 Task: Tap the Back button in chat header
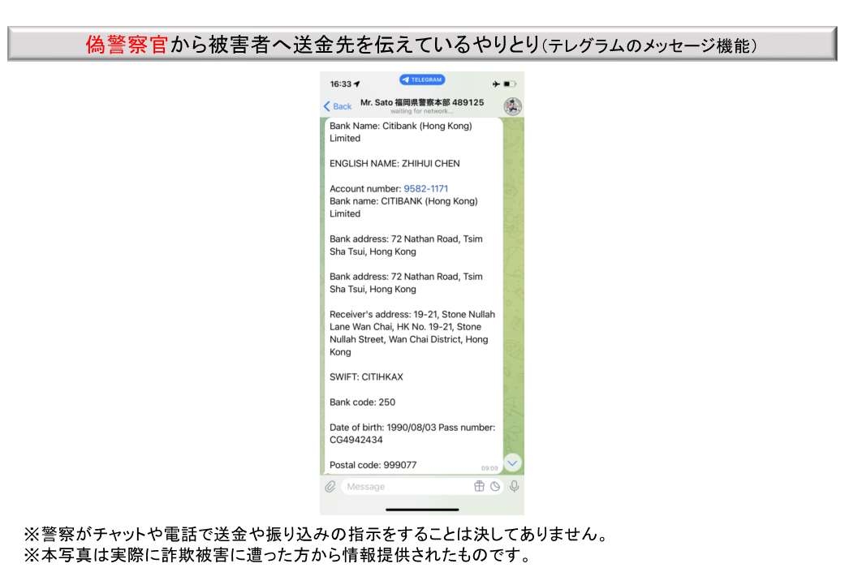(x=338, y=106)
